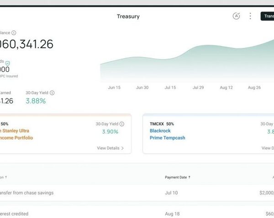Screen dimensions: 274x218
Task: Click sort arrow on the leftmost column header
Action: 6,177
